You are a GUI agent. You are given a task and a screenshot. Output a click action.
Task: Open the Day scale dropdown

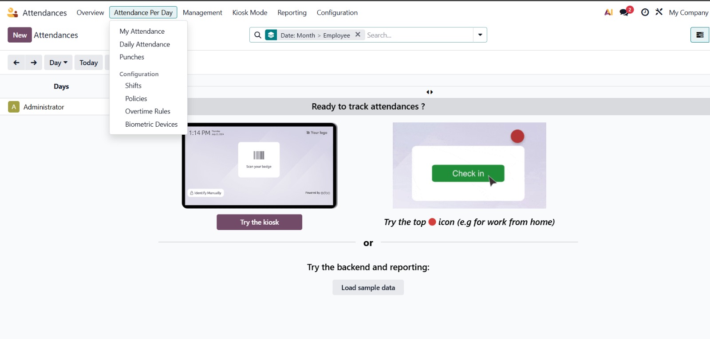point(58,62)
